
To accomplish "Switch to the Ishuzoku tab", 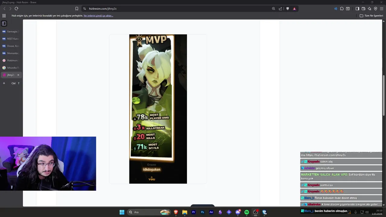I will point(11,68).
